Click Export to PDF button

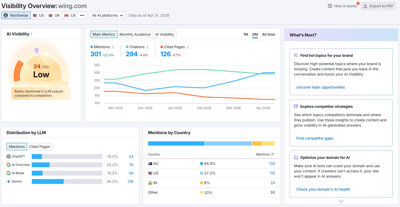[378, 6]
